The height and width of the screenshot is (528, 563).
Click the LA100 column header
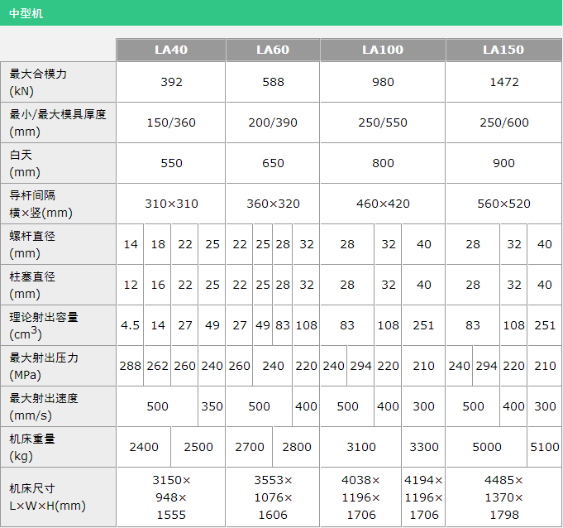point(383,50)
